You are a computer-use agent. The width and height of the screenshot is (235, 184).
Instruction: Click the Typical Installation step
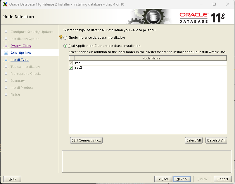click(x=25, y=67)
